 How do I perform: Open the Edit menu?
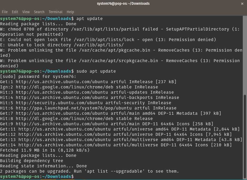pyautogui.click(x=15, y=12)
